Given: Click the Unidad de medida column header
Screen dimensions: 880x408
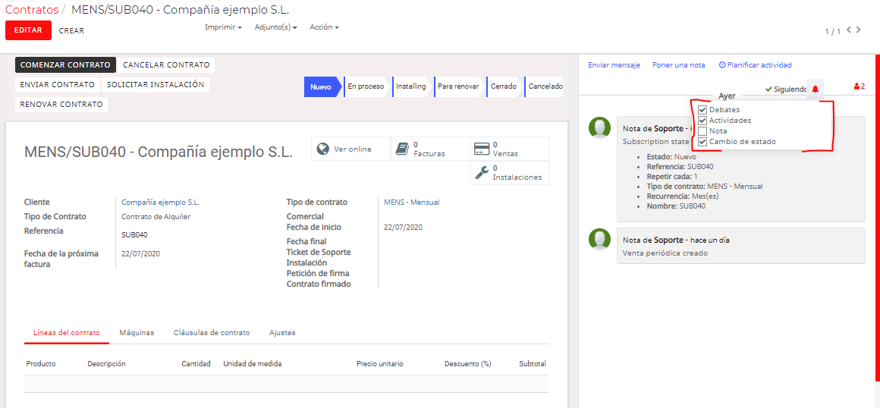Looking at the screenshot, I should coord(253,364).
